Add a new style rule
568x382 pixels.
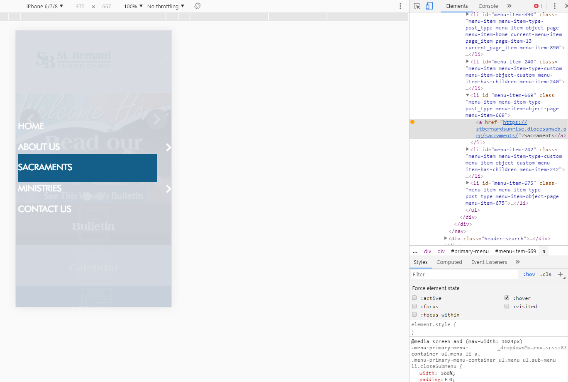560,274
